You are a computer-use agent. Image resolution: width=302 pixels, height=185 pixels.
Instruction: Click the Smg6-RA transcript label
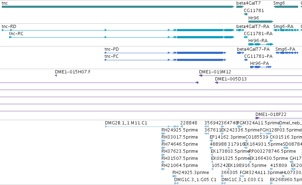pos(283,27)
